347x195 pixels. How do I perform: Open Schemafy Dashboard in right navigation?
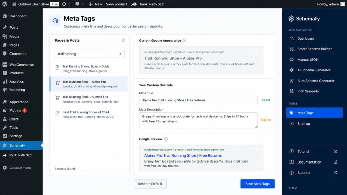[314, 39]
